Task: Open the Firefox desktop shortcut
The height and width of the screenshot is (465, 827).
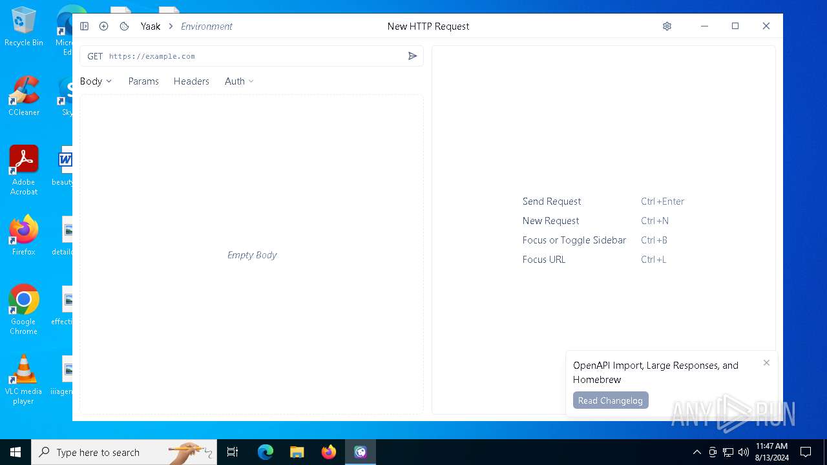Action: click(23, 236)
